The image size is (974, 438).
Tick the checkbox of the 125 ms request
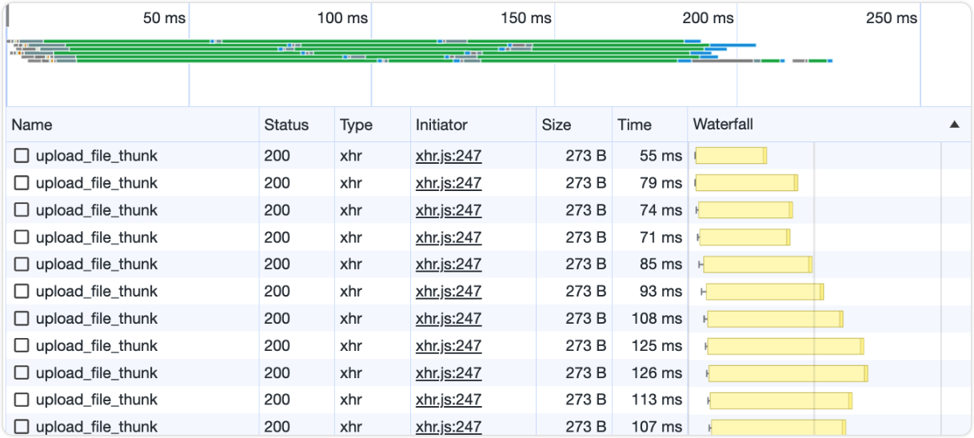coord(22,345)
